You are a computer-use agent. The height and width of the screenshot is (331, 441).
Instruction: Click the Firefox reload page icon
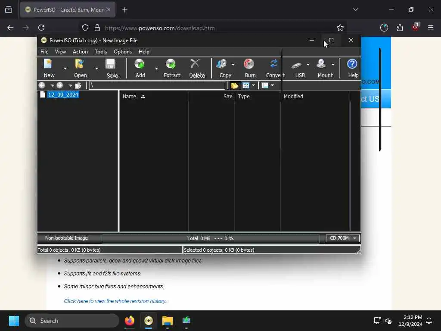pyautogui.click(x=41, y=28)
